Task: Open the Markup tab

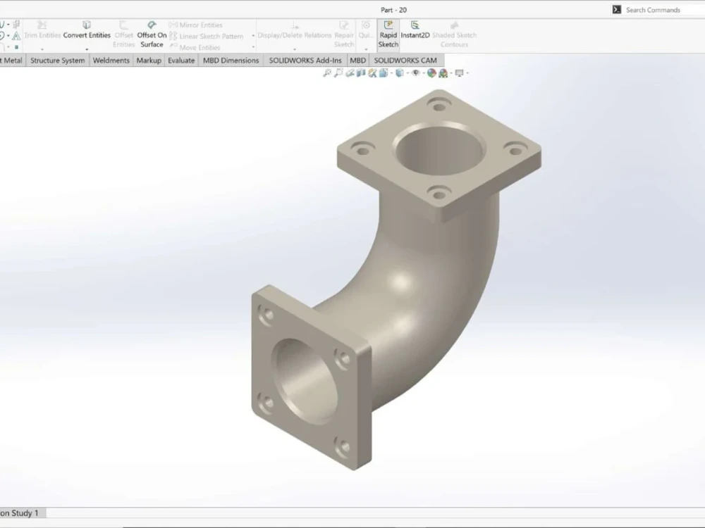Action: click(149, 61)
